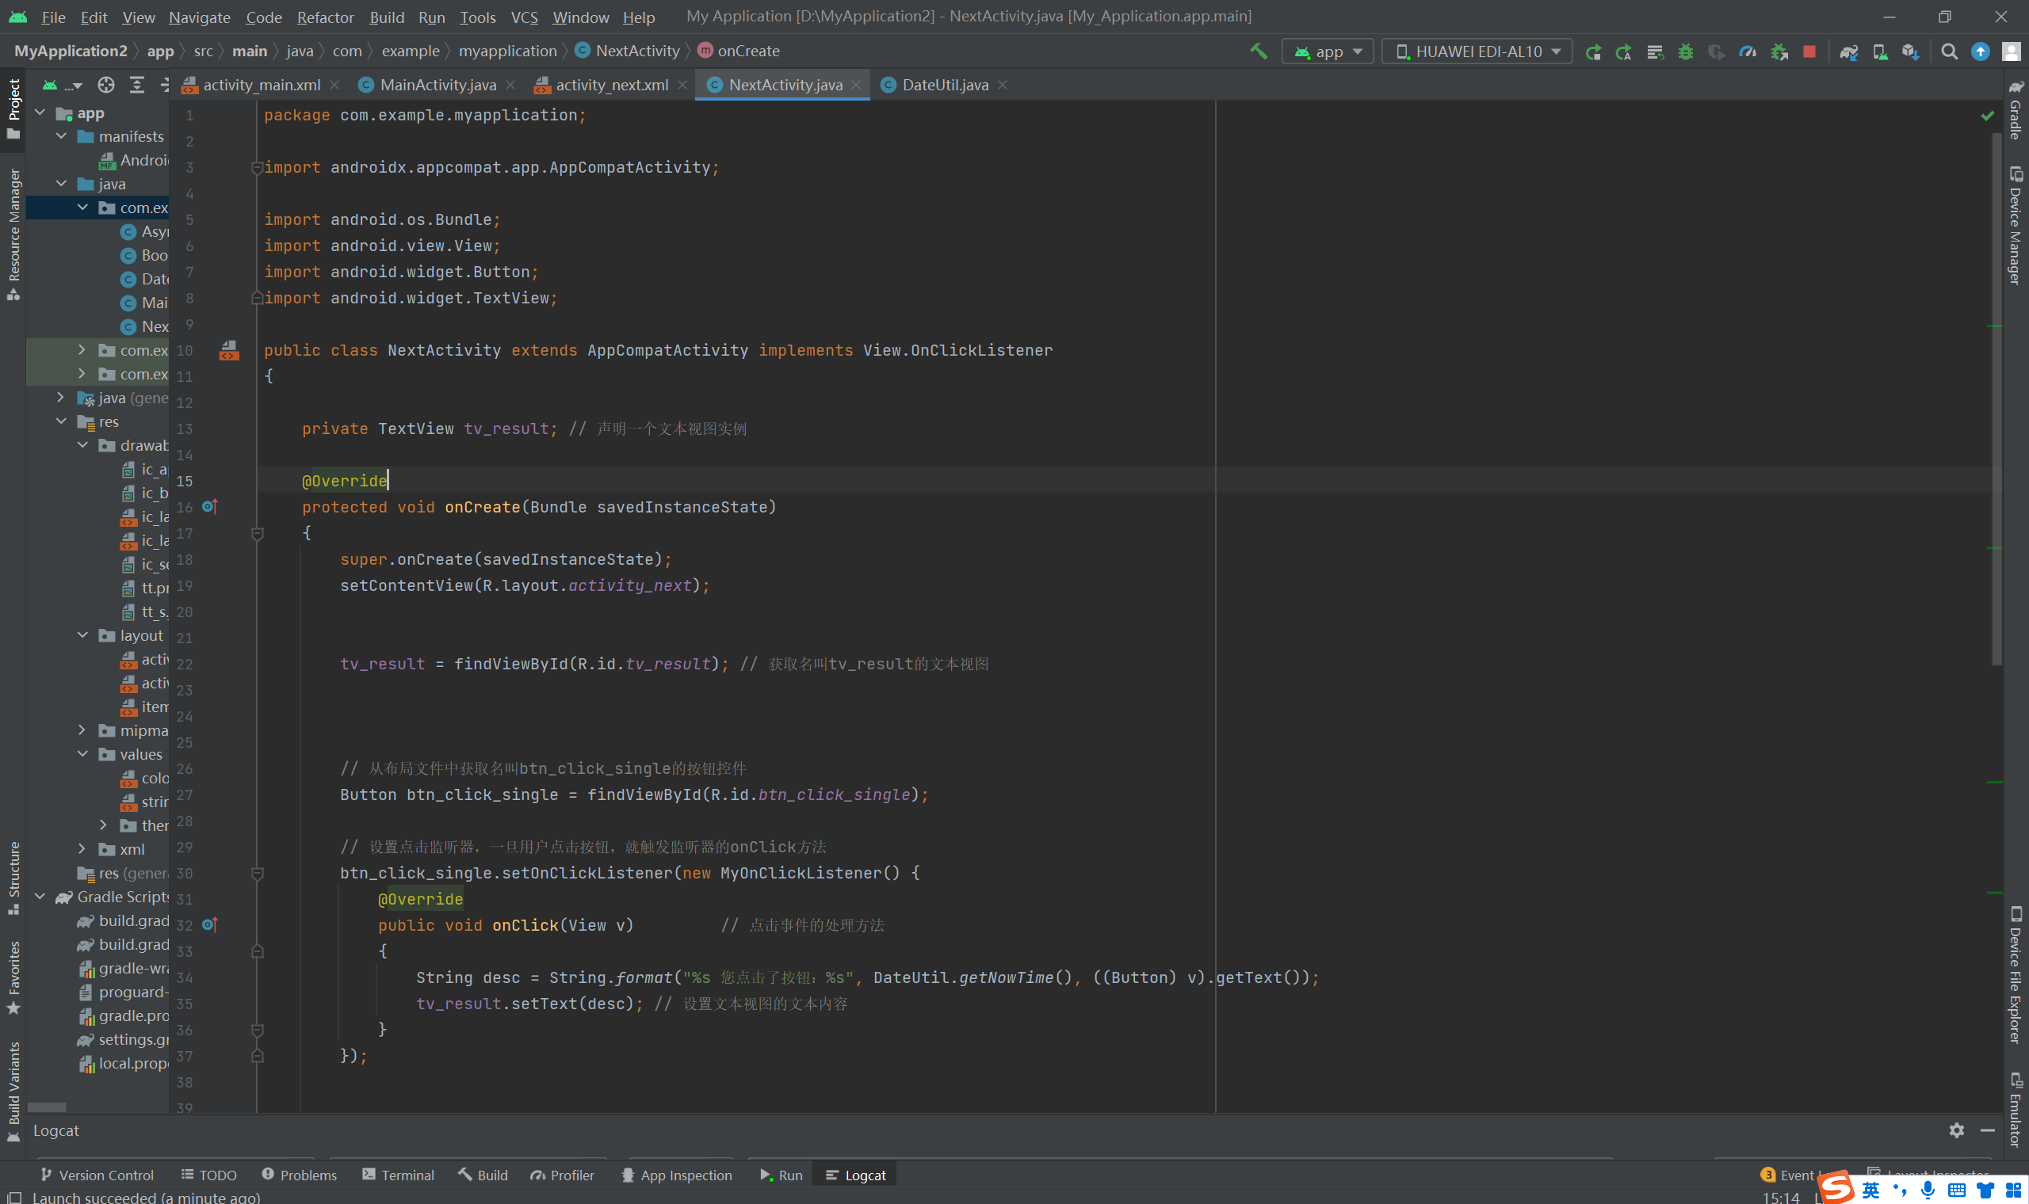Open the Profile app gauge icon
Image resolution: width=2029 pixels, height=1204 pixels.
point(1748,51)
